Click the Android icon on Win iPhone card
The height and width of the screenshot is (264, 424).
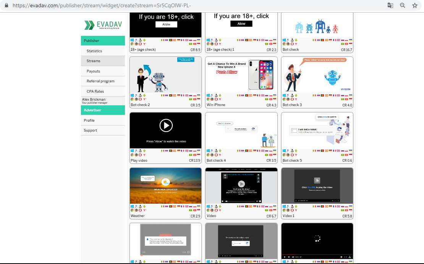pos(220,95)
